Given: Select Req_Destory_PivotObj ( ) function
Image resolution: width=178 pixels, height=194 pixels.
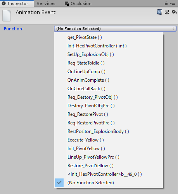Looking at the screenshot, I should 109,97.
